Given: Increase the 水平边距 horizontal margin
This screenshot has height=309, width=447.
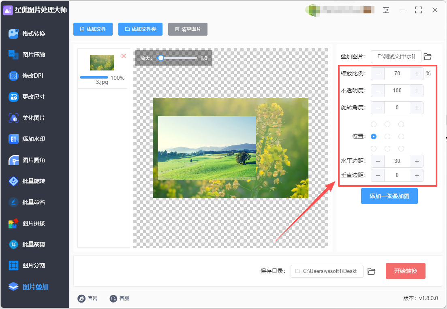Looking at the screenshot, I should [x=417, y=161].
